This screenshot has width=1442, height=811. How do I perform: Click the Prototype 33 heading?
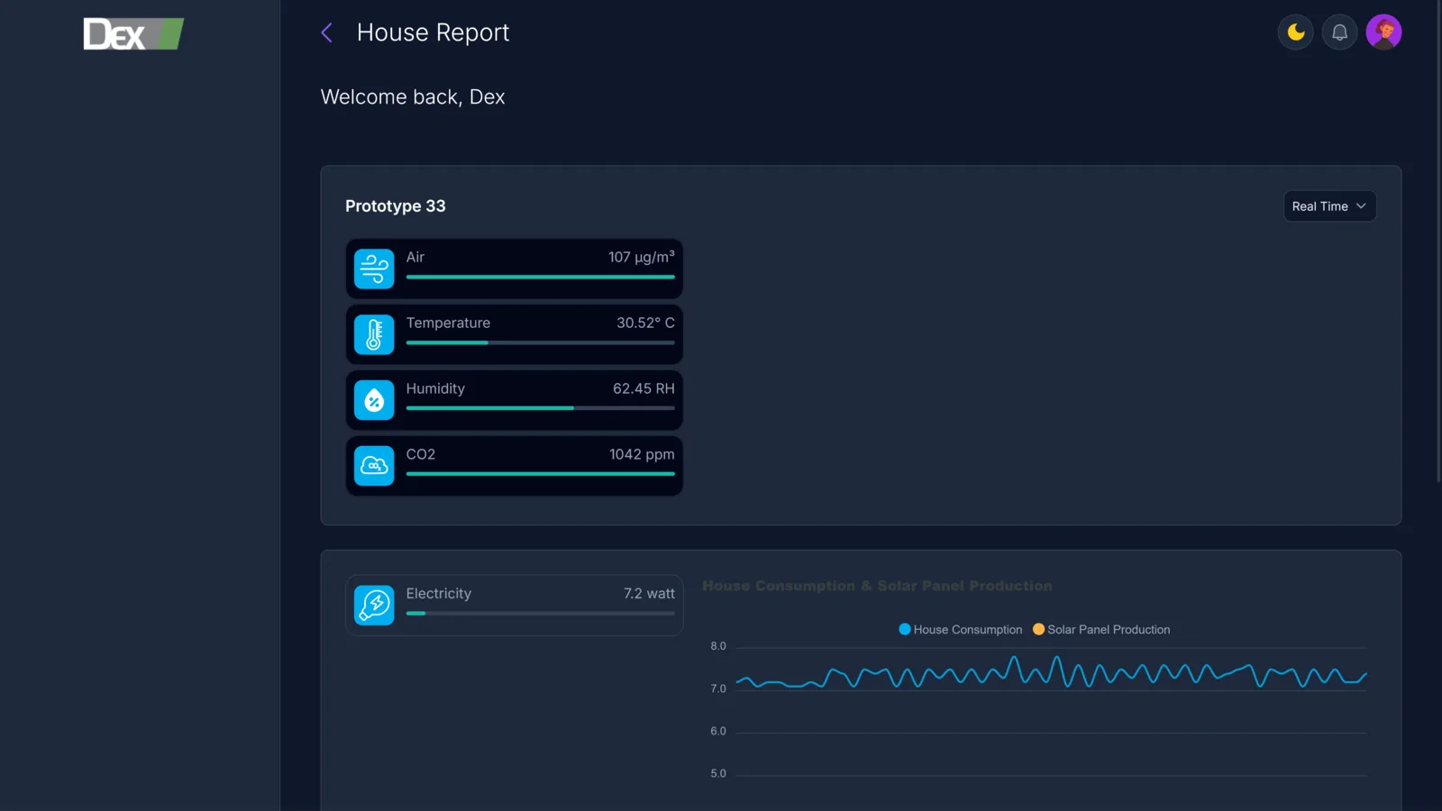point(396,206)
